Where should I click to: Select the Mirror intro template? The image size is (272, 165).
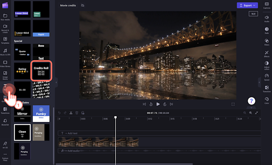22,114
